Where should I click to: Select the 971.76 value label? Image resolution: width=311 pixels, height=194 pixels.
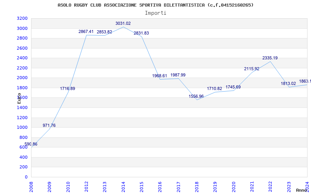click(49, 125)
